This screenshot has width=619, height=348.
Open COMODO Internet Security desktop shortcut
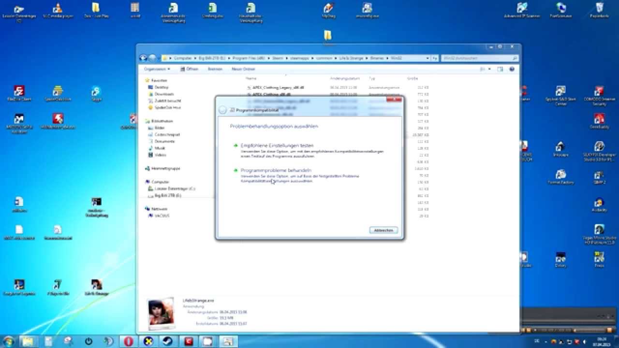[599, 95]
